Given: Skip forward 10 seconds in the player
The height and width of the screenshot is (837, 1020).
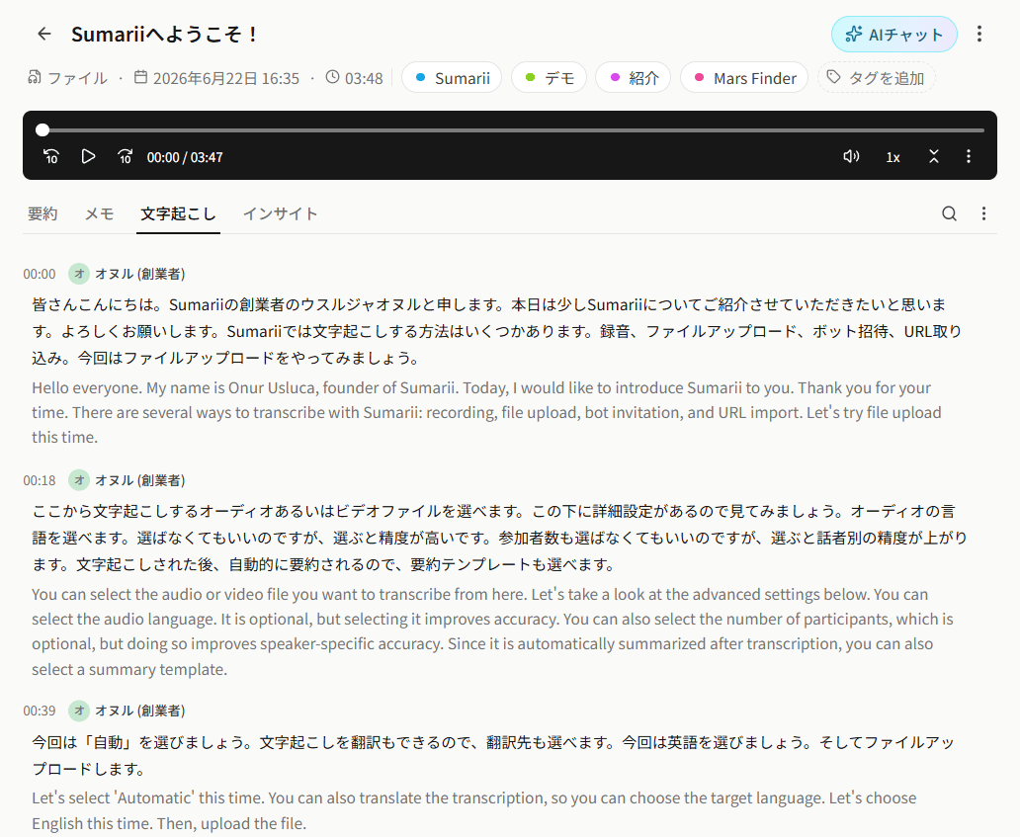Looking at the screenshot, I should [125, 157].
